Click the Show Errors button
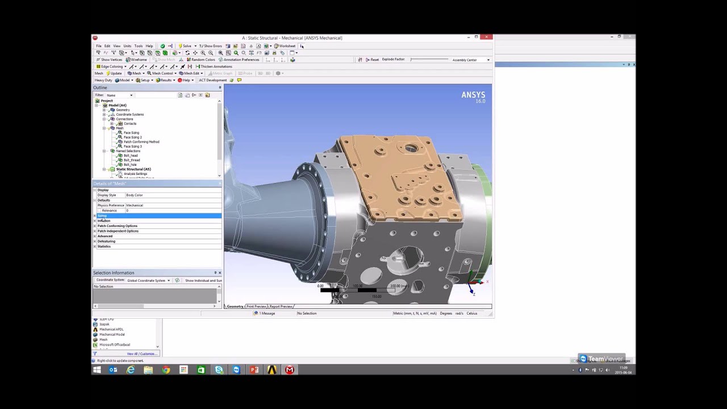727x409 pixels. pos(210,46)
